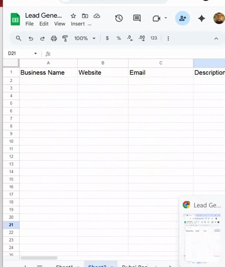
Task: Print the spreadsheet
Action: click(54, 38)
